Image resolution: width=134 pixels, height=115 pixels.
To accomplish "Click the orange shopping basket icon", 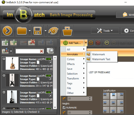I will point(67,31).
